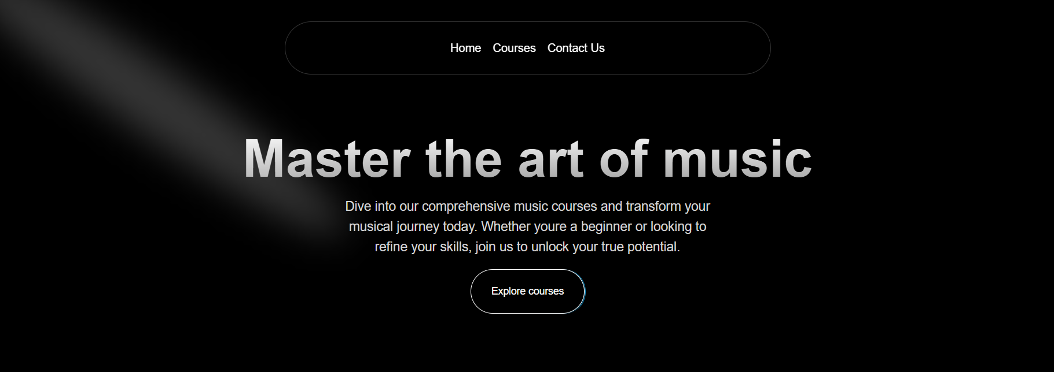Viewport: 1054px width, 372px height.
Task: Click the word "the" in the headline
Action: coord(464,159)
